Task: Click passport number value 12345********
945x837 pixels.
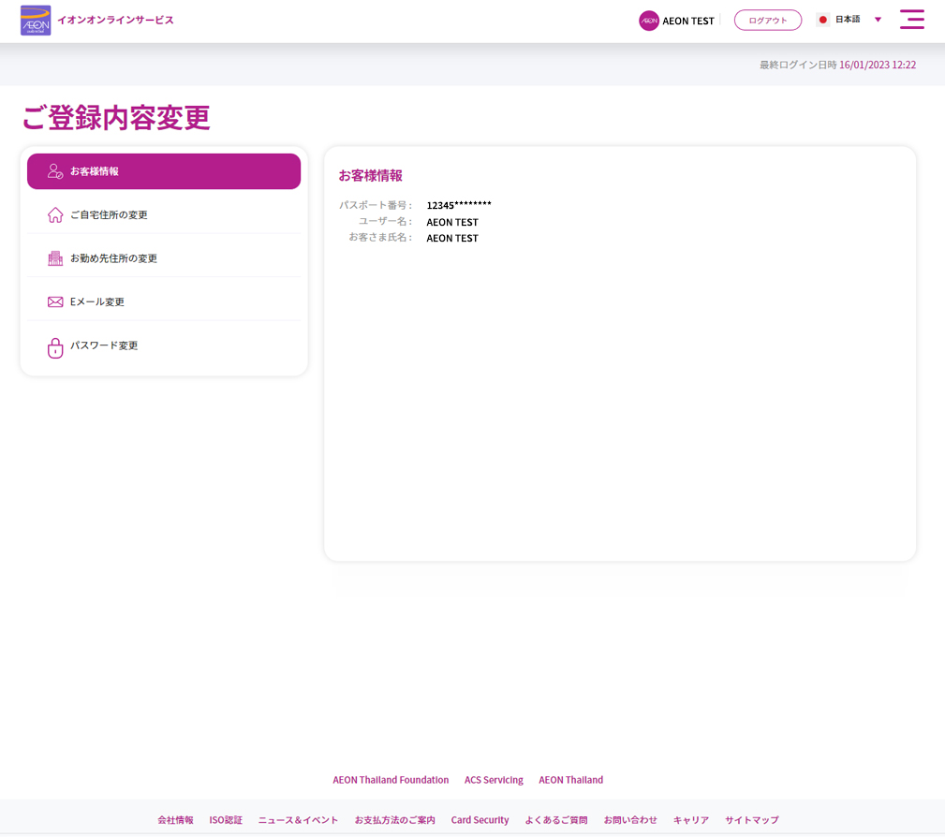Action: coord(459,205)
